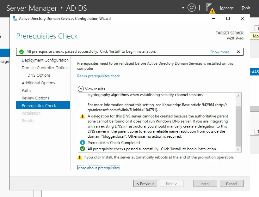Click the blue information icon in results
The image size is (259, 197).
tap(82, 143)
